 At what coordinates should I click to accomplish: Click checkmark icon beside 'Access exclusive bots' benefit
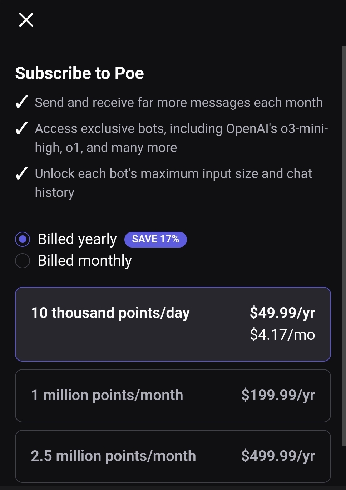(x=22, y=128)
